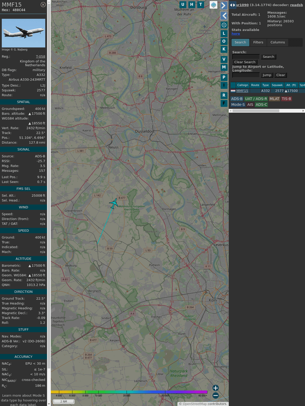Click the zoom in plus button
Image resolution: width=305 pixels, height=406 pixels.
point(216,388)
